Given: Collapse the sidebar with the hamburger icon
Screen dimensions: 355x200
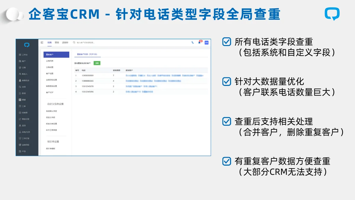Looking at the screenshot, I should [42, 43].
